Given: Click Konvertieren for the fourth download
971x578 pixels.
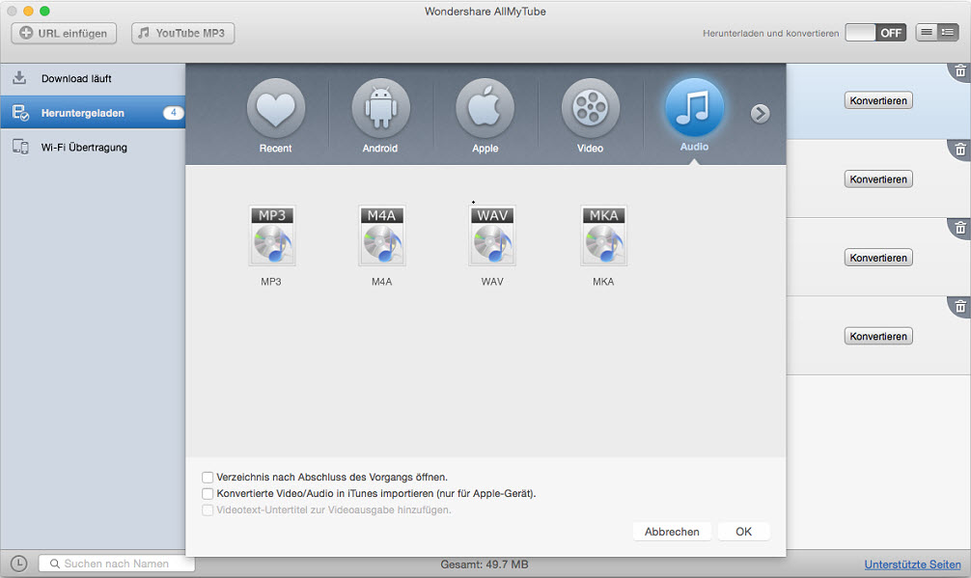Looking at the screenshot, I should 878,336.
